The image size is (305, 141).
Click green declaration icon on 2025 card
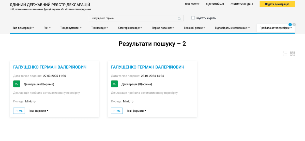click(17, 84)
